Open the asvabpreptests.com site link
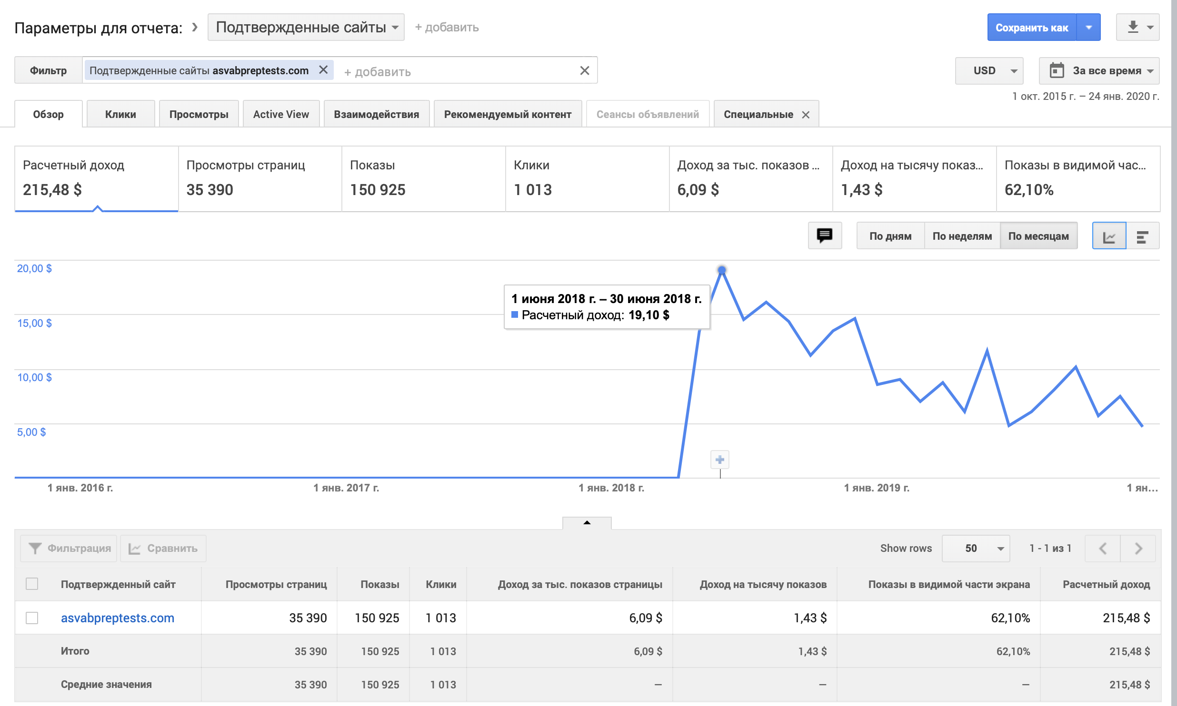The height and width of the screenshot is (706, 1177). pos(118,618)
